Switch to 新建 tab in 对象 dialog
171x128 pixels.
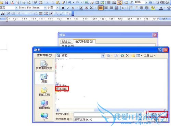(x=66, y=42)
